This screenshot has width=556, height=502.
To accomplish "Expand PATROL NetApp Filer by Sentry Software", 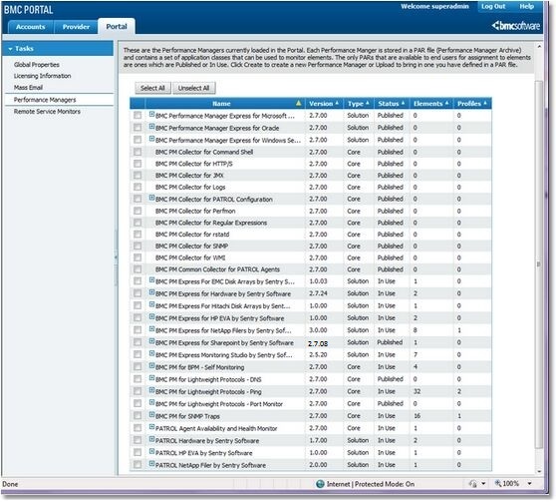I will pyautogui.click(x=151, y=464).
